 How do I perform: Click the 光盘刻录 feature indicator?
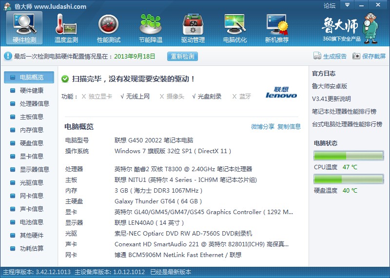tap(207, 96)
